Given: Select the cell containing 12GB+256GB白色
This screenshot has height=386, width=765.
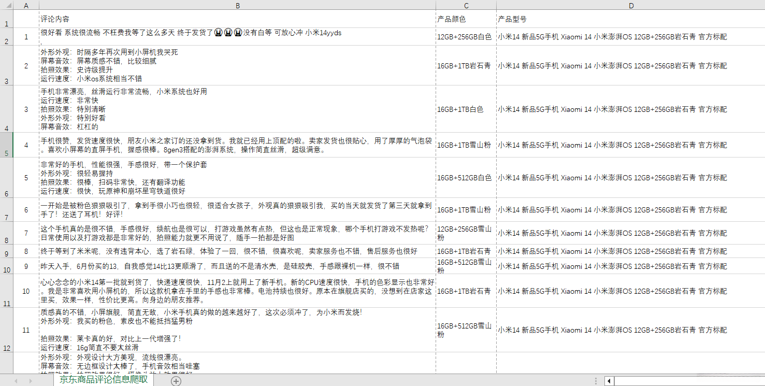Looking at the screenshot, I should (465, 37).
